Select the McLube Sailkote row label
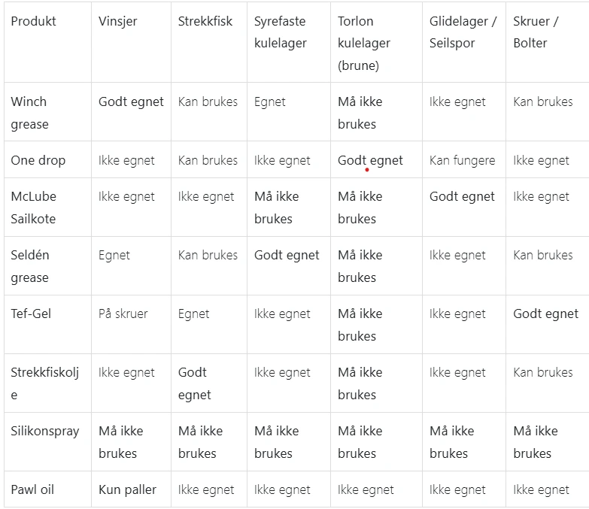The width and height of the screenshot is (589, 509). point(33,208)
